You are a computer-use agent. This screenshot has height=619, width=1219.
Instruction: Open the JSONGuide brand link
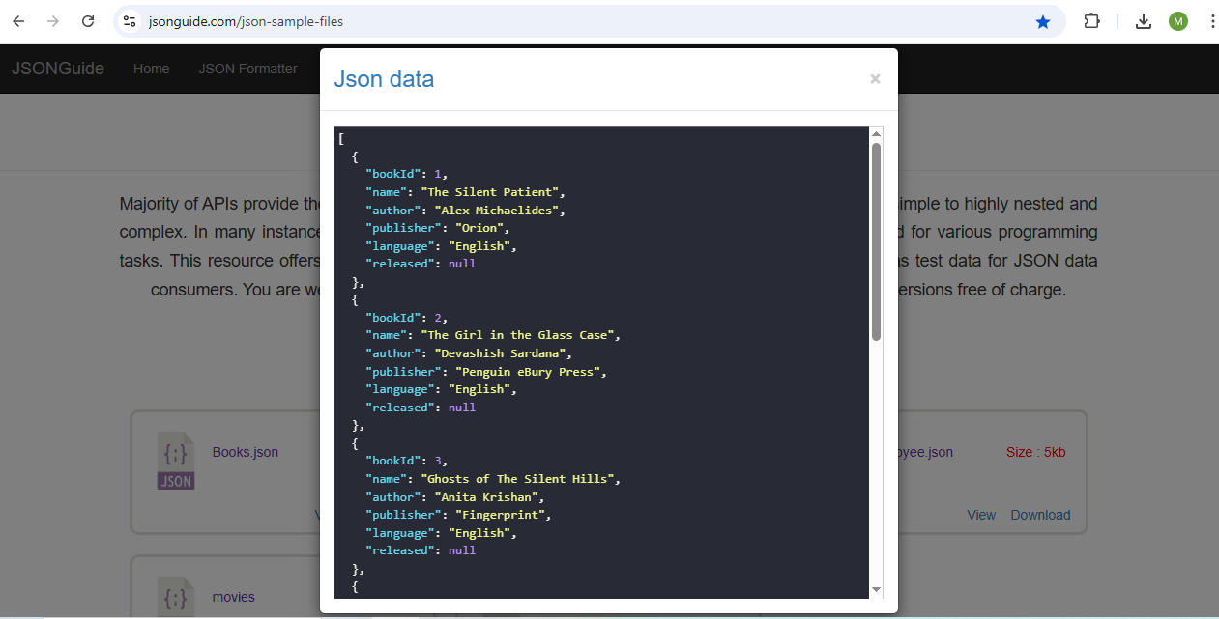[58, 69]
